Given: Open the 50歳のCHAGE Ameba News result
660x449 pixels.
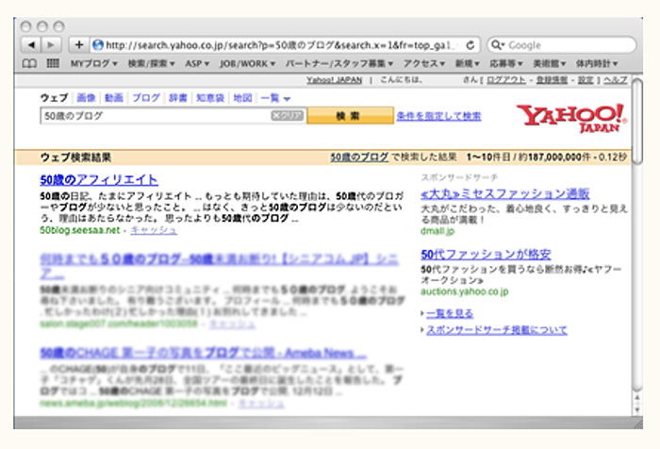Looking at the screenshot, I should click(204, 353).
